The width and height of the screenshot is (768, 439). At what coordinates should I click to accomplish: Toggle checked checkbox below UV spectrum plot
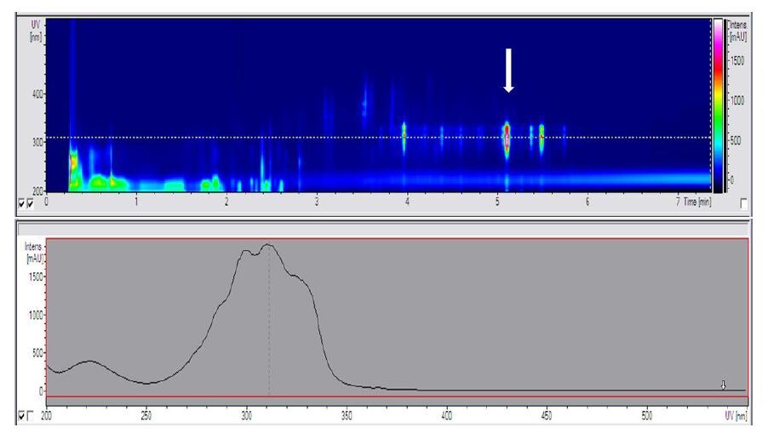[x=22, y=415]
